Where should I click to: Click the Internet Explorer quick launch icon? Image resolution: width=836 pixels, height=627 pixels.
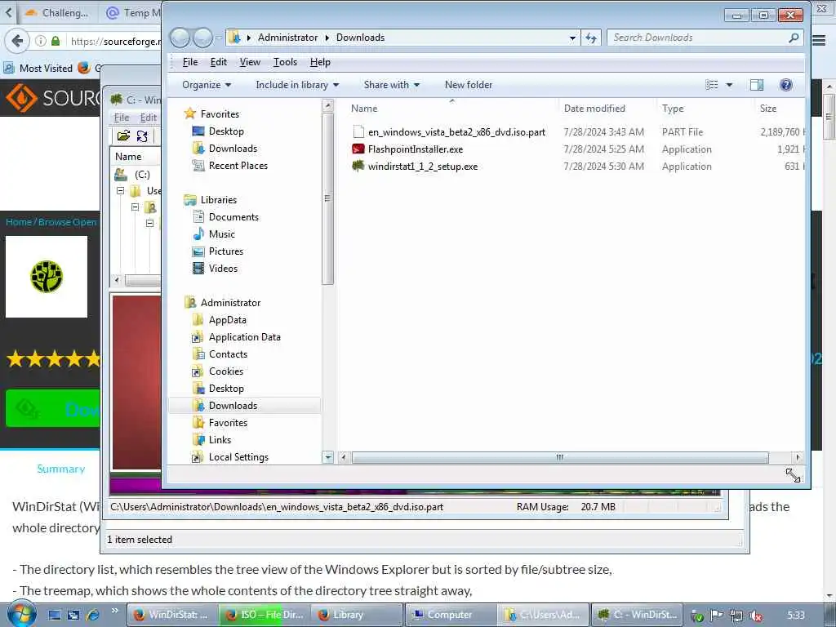tap(93, 615)
